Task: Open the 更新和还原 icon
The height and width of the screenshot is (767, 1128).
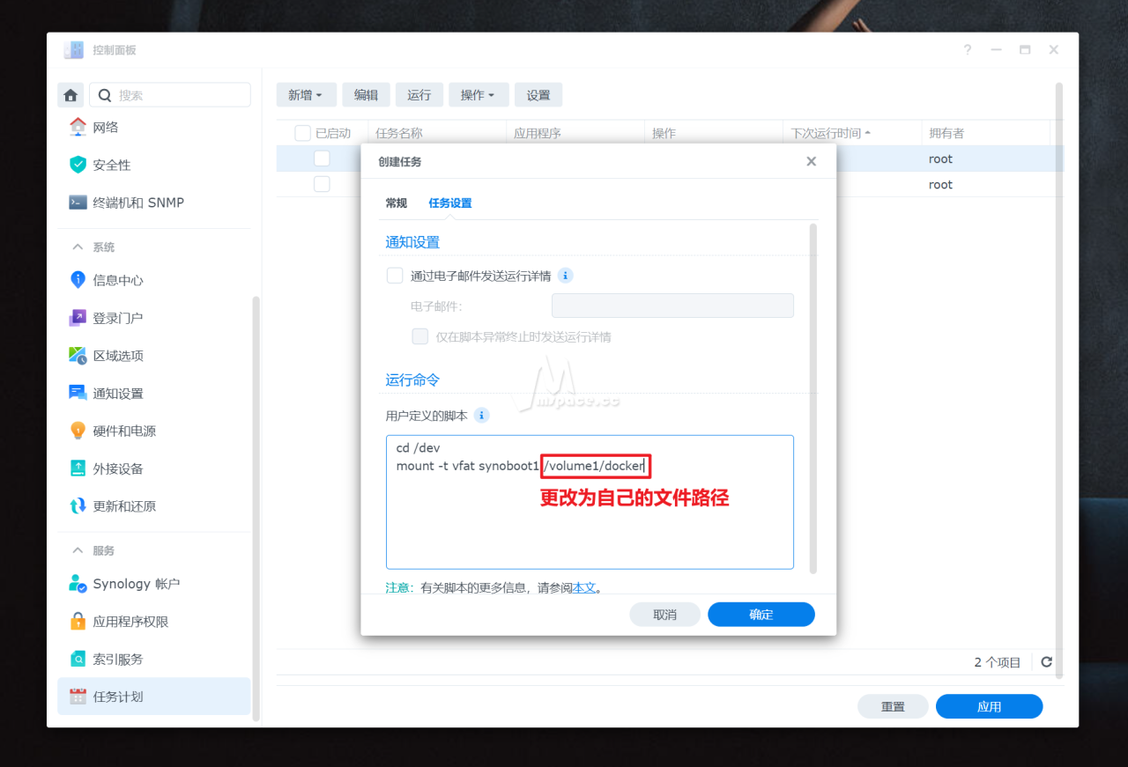Action: pos(78,506)
